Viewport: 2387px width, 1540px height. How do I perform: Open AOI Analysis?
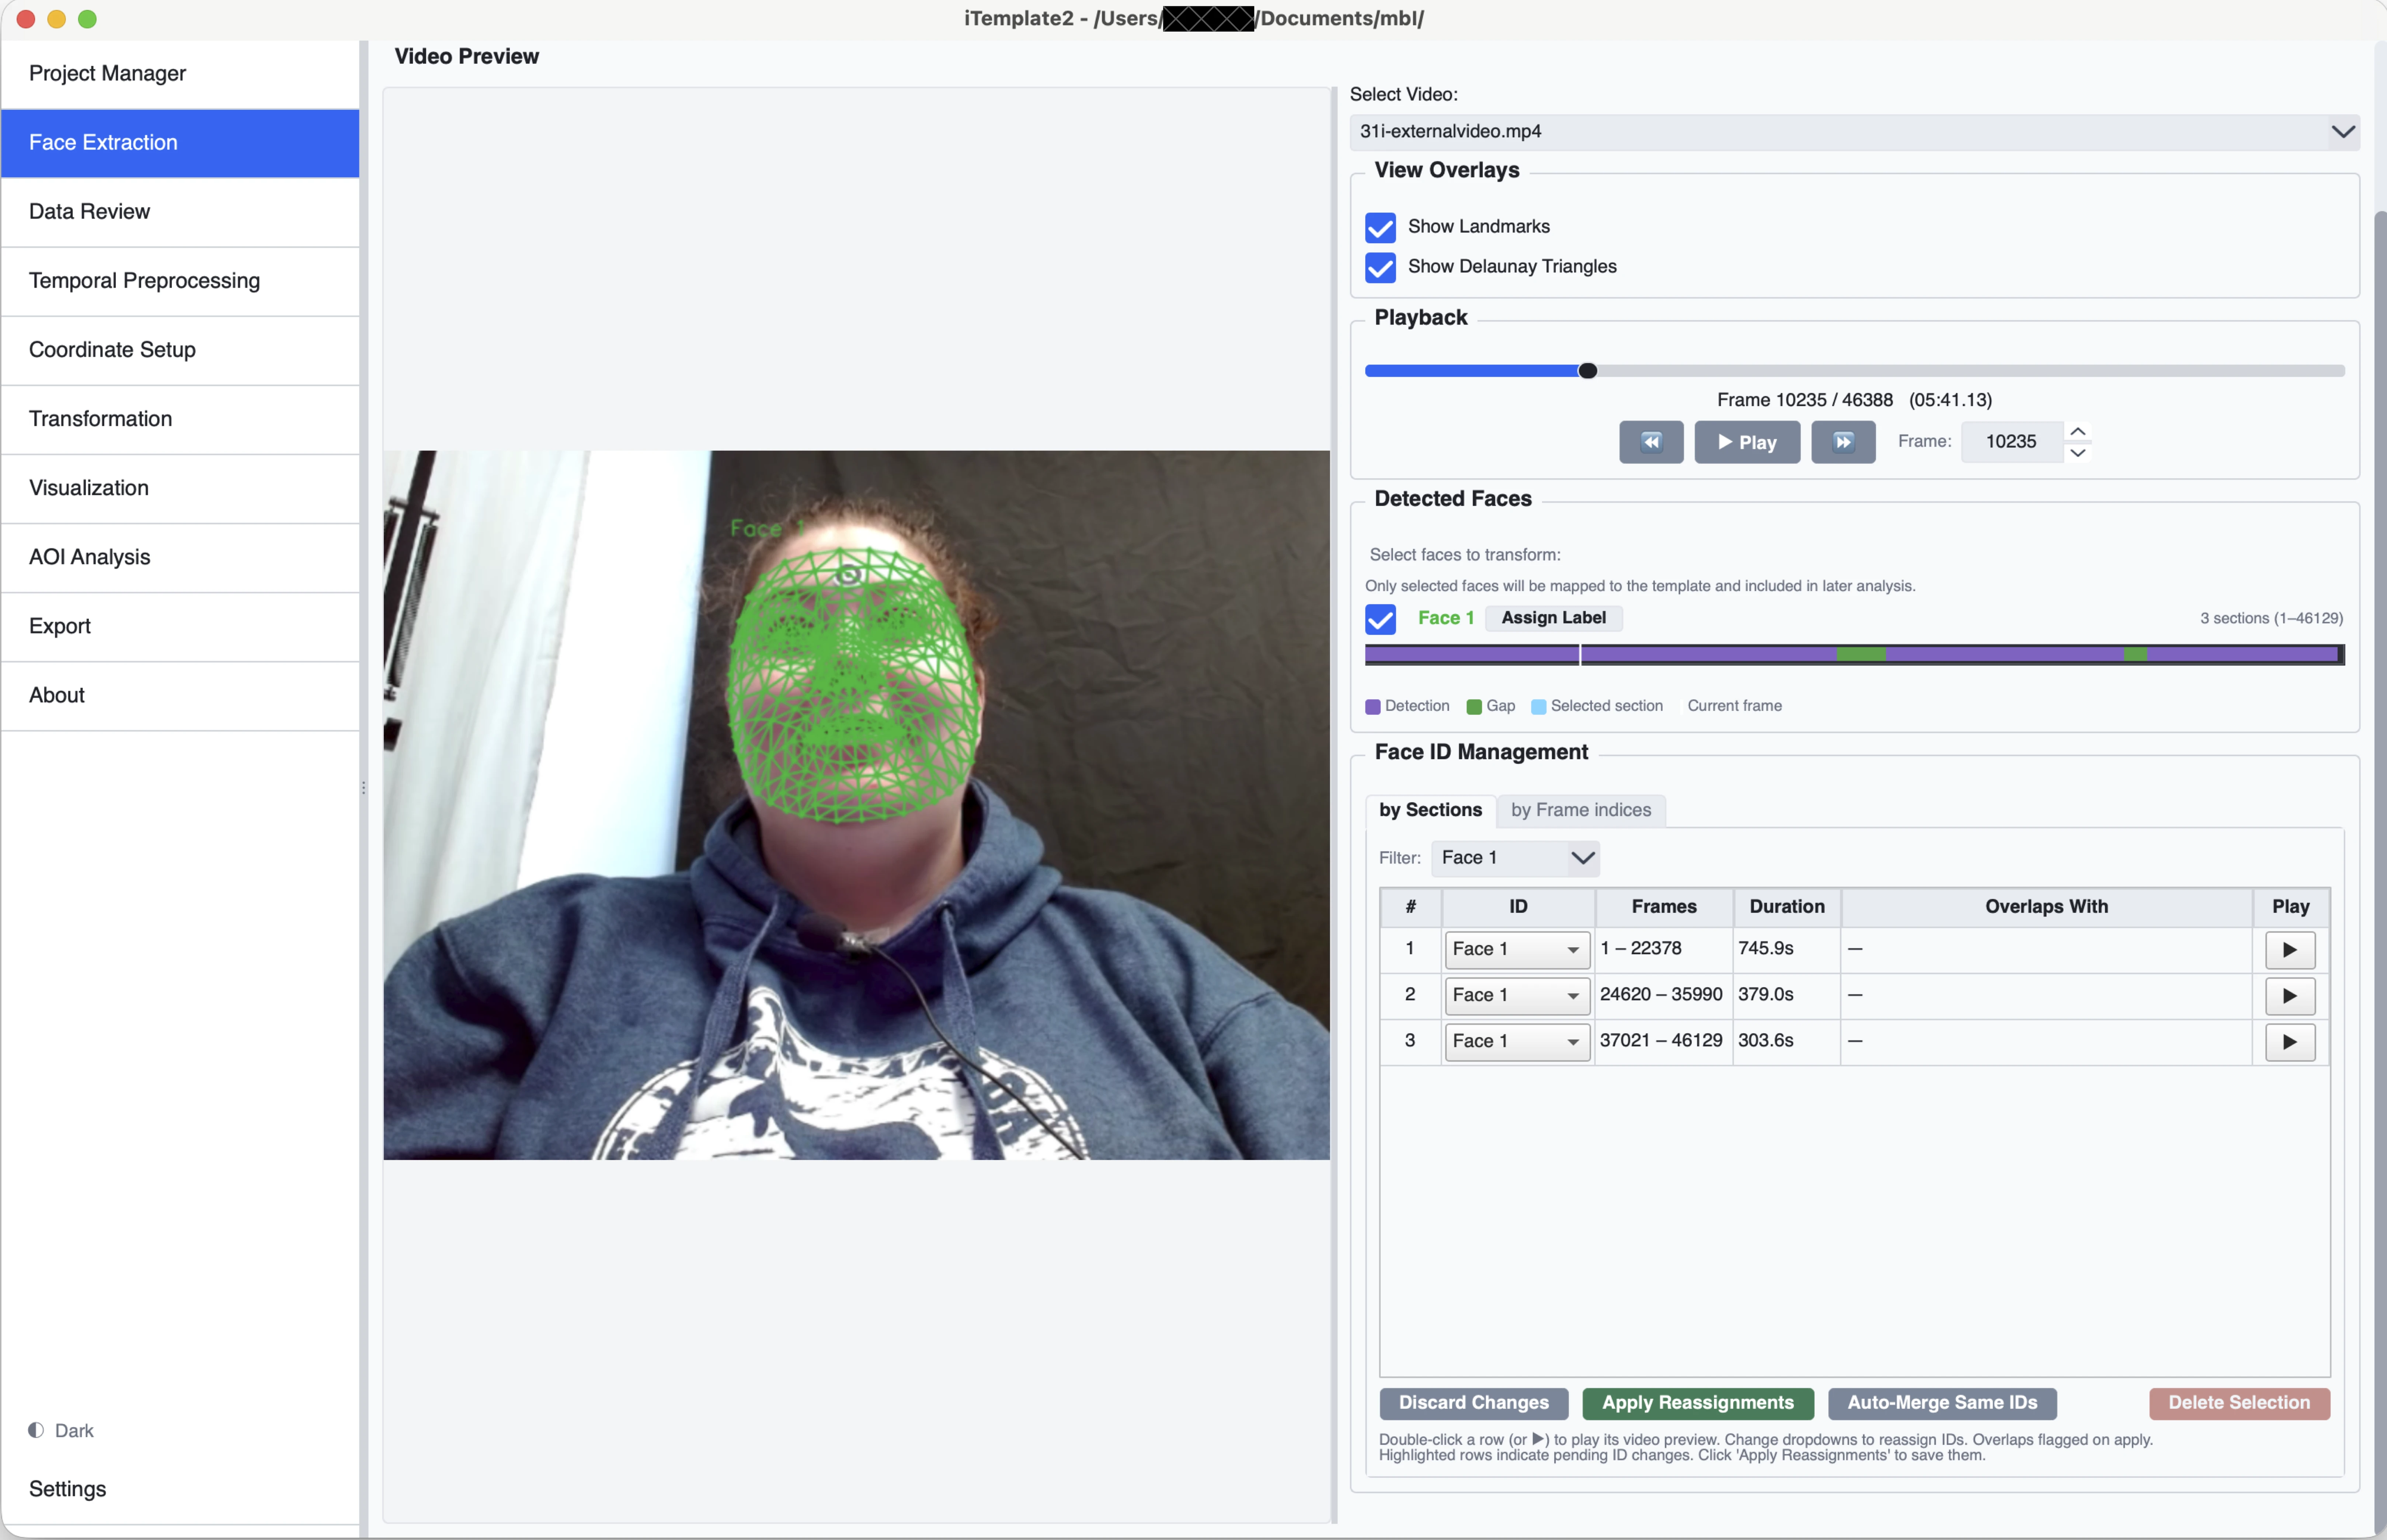coord(180,557)
